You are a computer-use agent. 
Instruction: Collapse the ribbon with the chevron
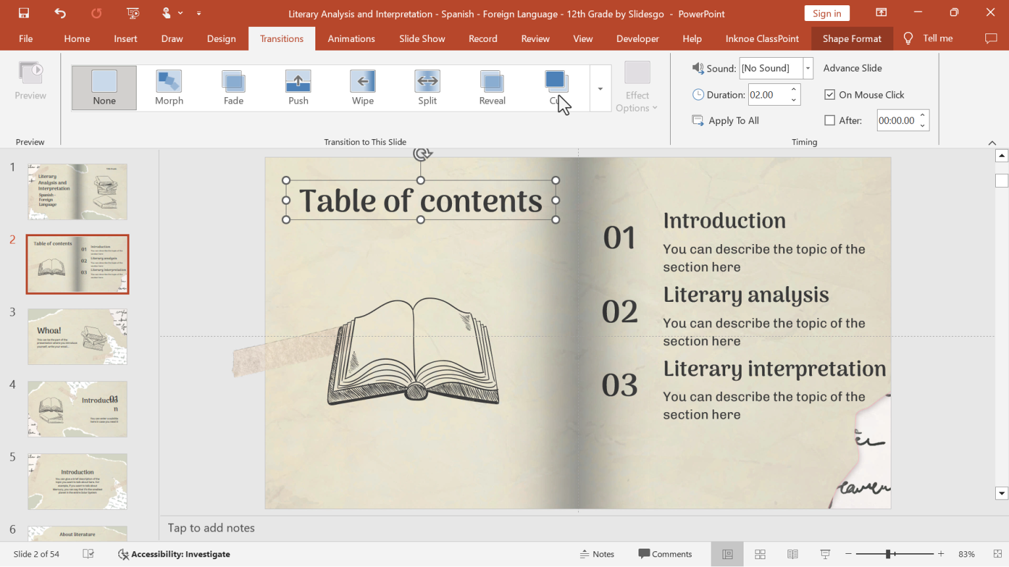pyautogui.click(x=993, y=142)
